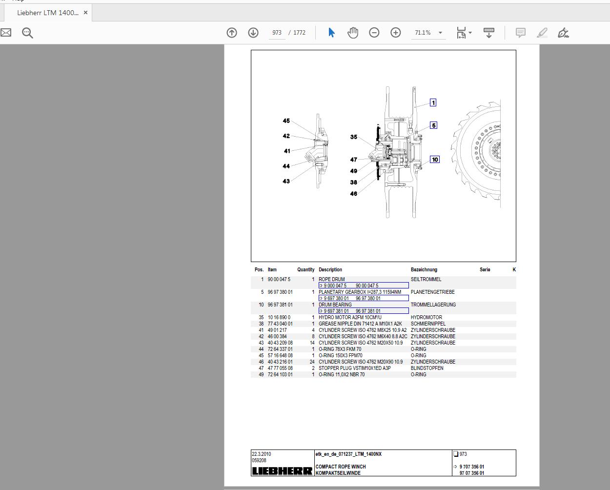
Task: Select the ROPE DRUM description text
Action: (x=332, y=280)
